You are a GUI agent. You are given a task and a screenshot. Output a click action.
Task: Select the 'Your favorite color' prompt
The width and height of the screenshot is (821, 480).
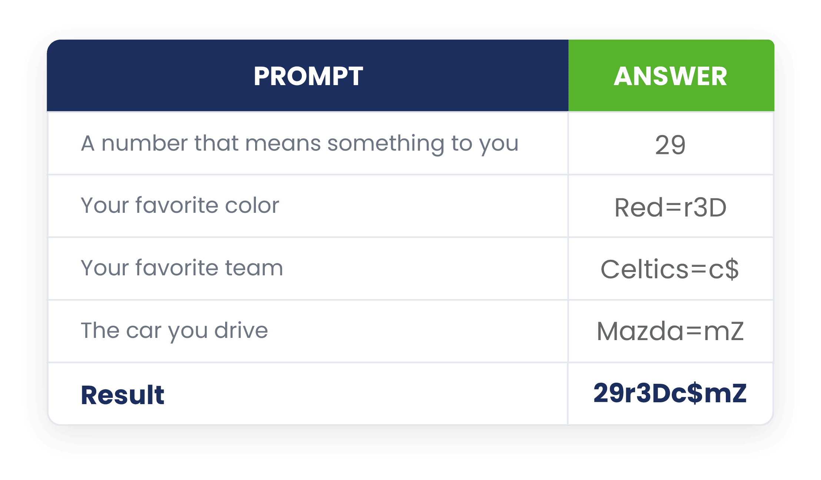click(180, 205)
